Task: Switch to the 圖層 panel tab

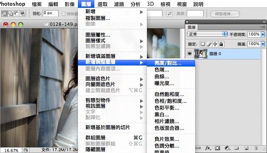Action: coord(191,27)
